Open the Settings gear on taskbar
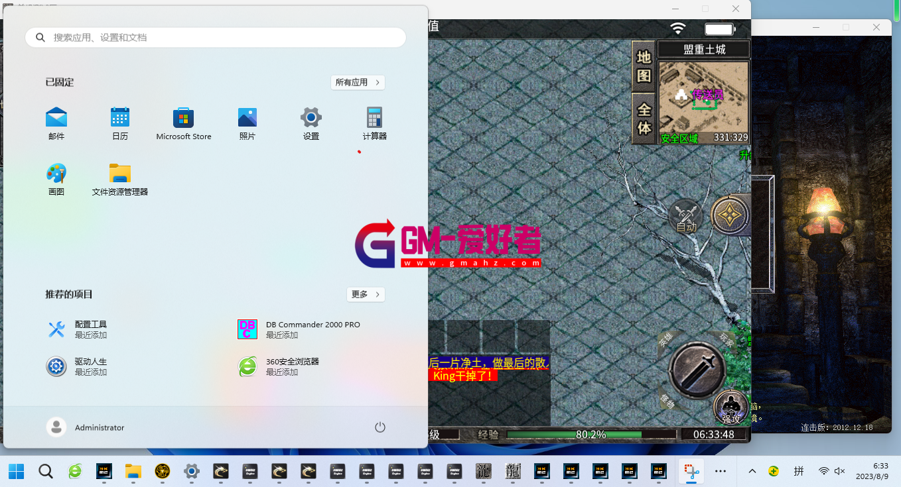This screenshot has width=901, height=487. pos(192,471)
